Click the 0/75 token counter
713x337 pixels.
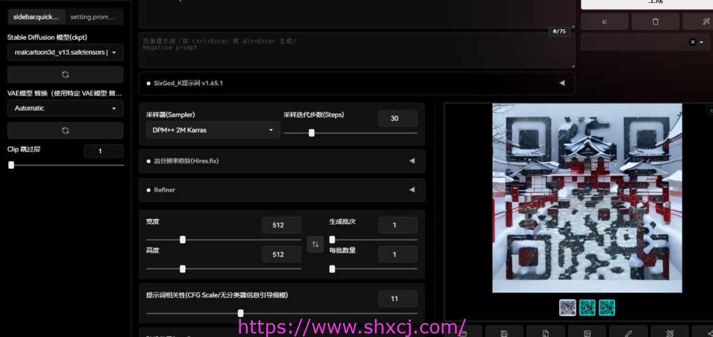click(559, 32)
